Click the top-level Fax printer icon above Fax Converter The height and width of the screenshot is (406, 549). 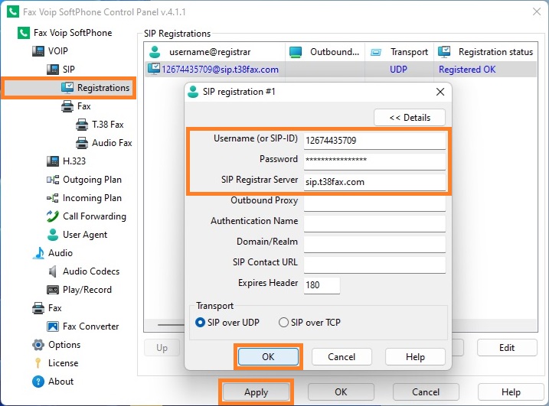[x=38, y=308]
